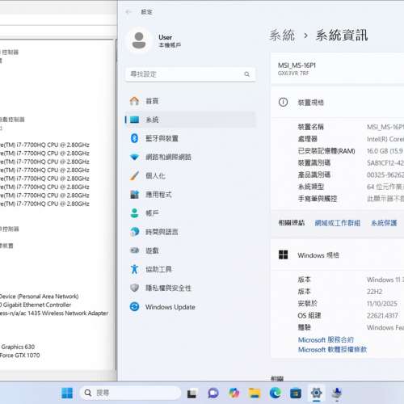
Task: Select the 系統 System sidebar item
Action: 191,120
